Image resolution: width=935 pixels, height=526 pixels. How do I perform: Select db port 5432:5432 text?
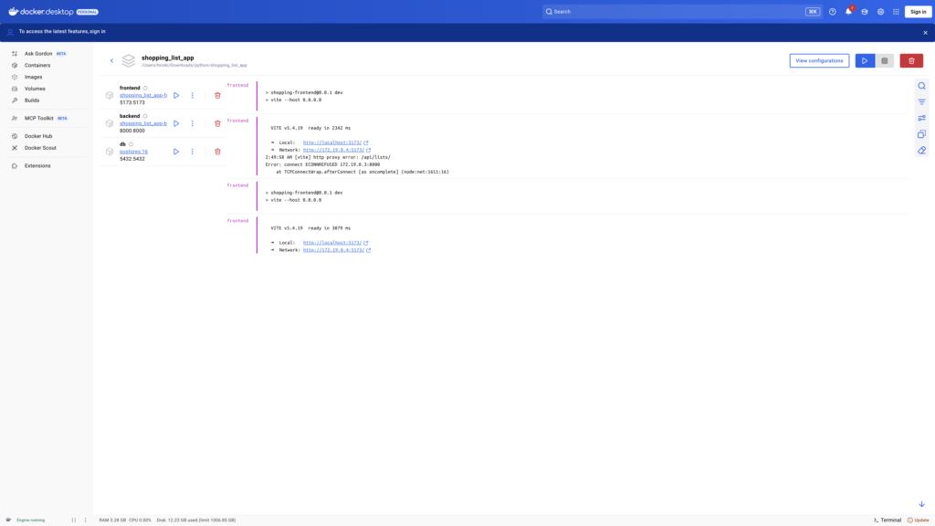pyautogui.click(x=131, y=159)
